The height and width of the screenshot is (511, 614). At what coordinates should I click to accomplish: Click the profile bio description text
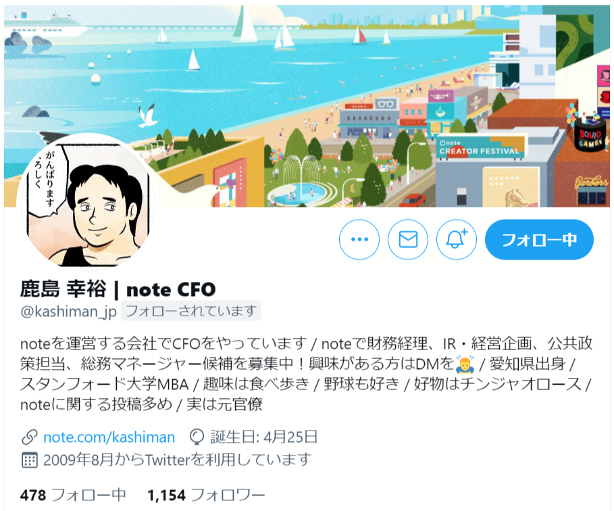(307, 374)
